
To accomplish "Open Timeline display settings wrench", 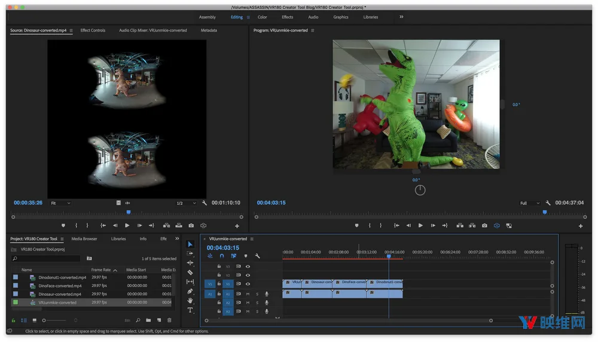I will 257,256.
